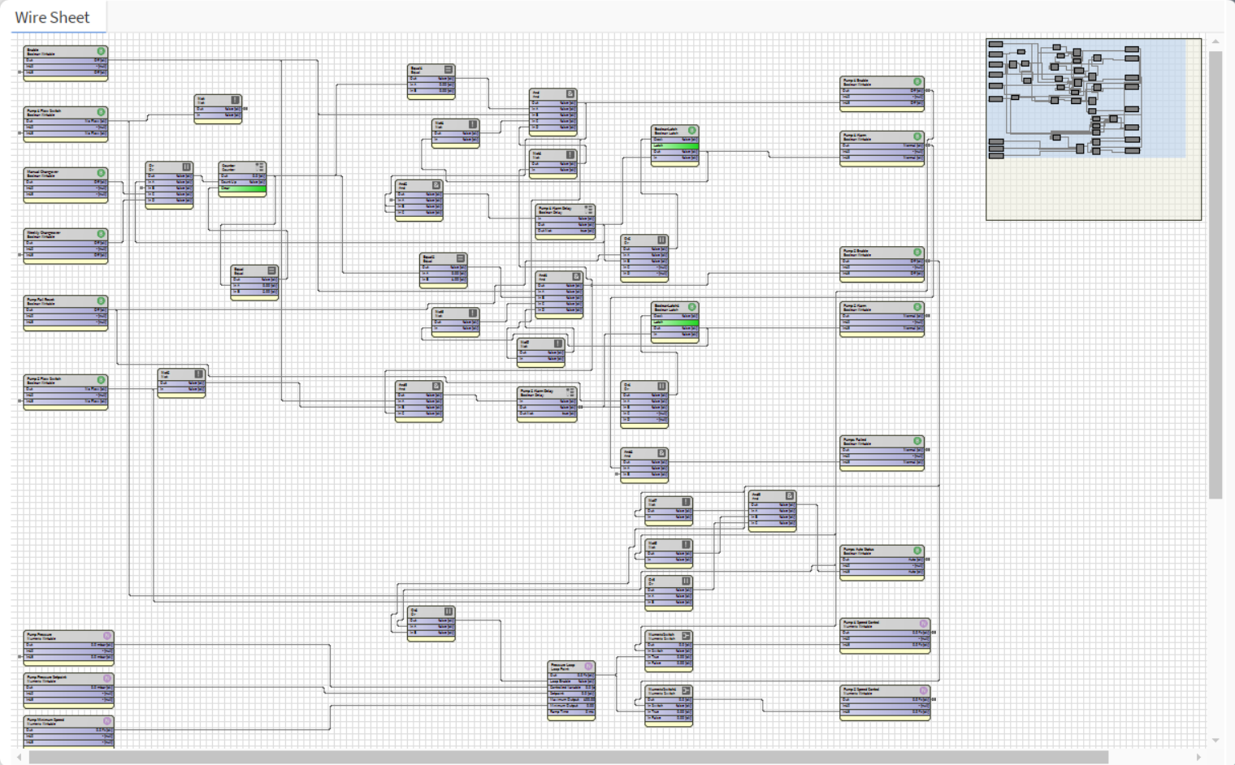Click the vertical scrollbar thumb

coord(1215,275)
